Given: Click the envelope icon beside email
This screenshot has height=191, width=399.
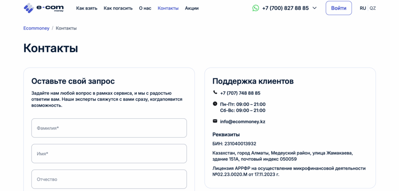Looking at the screenshot, I should (x=215, y=121).
